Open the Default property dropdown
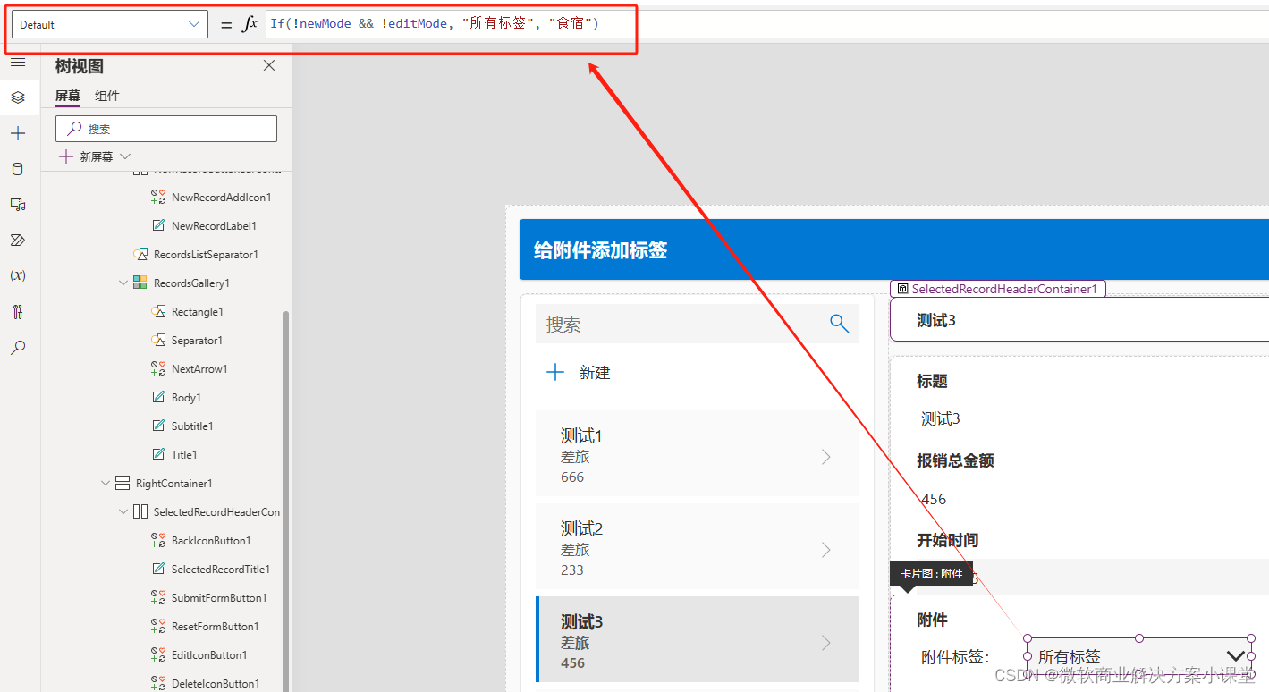 [x=110, y=24]
